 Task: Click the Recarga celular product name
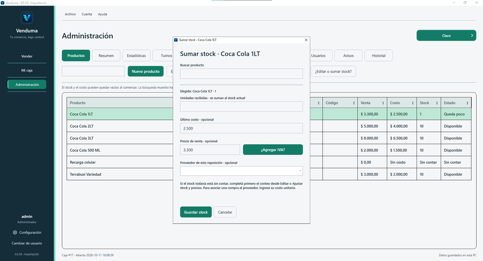(x=83, y=162)
